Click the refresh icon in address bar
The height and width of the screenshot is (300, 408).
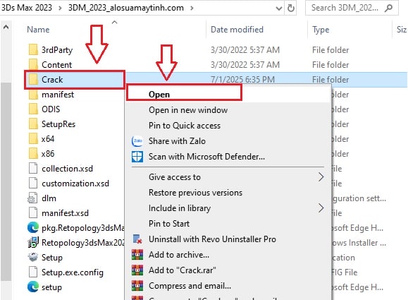(291, 8)
